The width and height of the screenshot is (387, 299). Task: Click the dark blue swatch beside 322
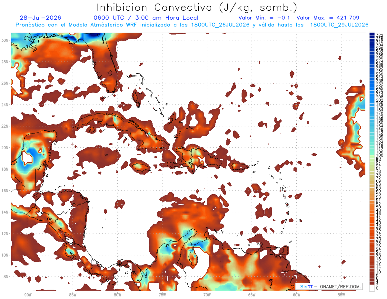click(x=372, y=34)
